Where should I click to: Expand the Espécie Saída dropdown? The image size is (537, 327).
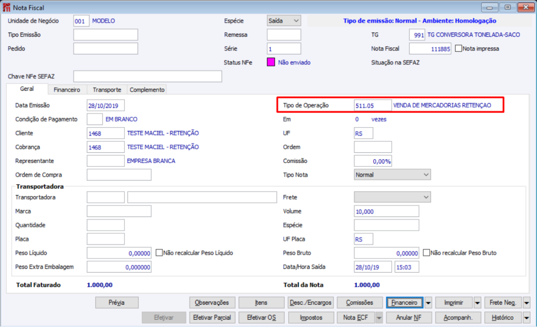tap(284, 21)
